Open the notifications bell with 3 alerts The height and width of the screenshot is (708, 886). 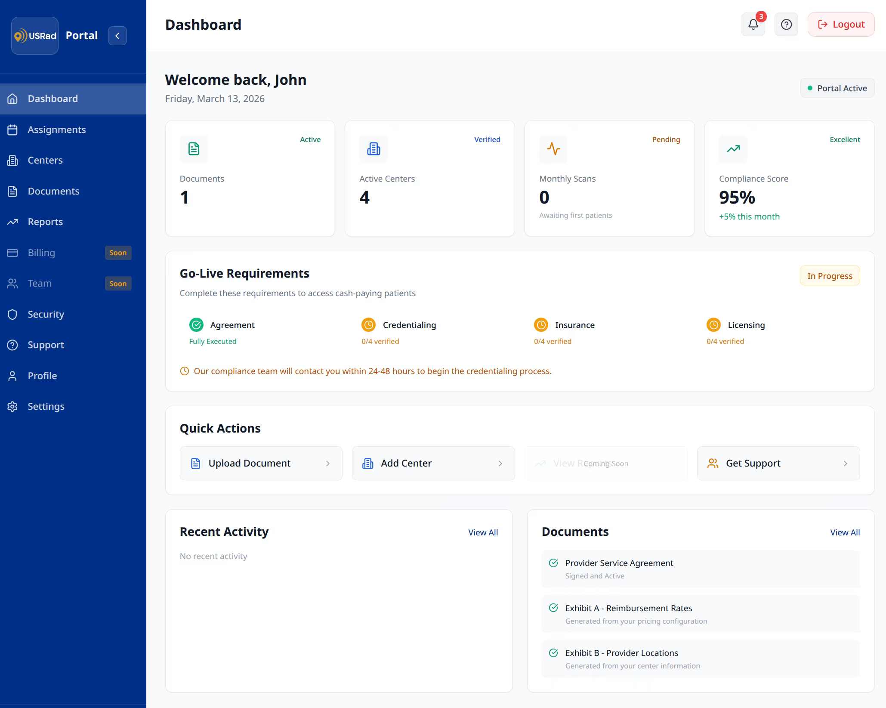(753, 25)
